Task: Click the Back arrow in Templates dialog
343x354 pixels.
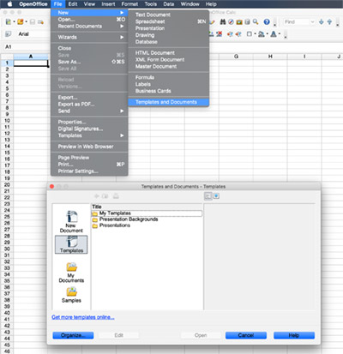Action: (x=97, y=196)
